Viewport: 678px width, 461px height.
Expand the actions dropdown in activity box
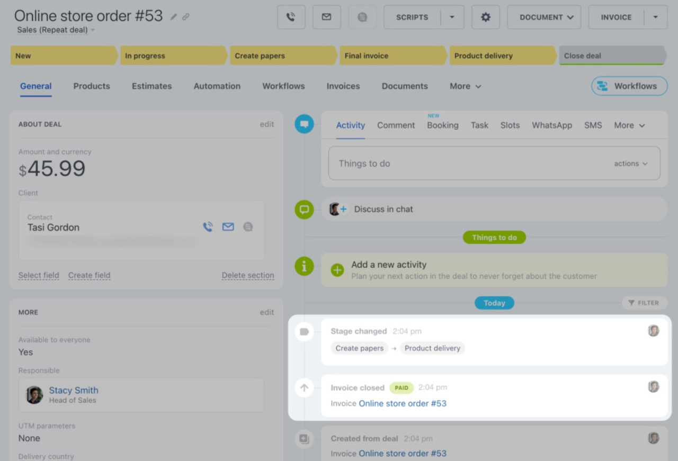630,164
